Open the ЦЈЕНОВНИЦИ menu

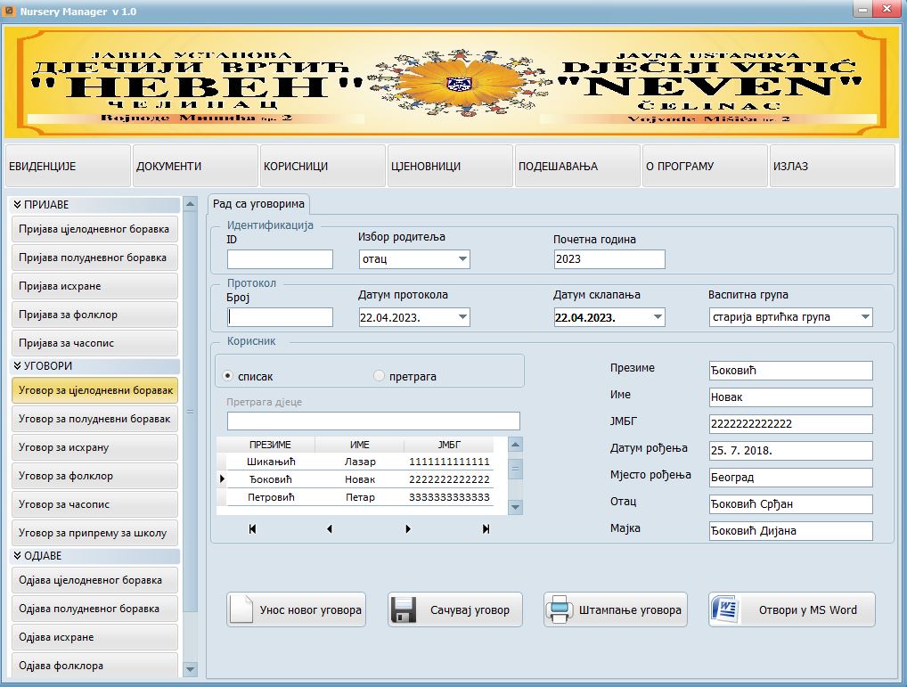[450, 166]
